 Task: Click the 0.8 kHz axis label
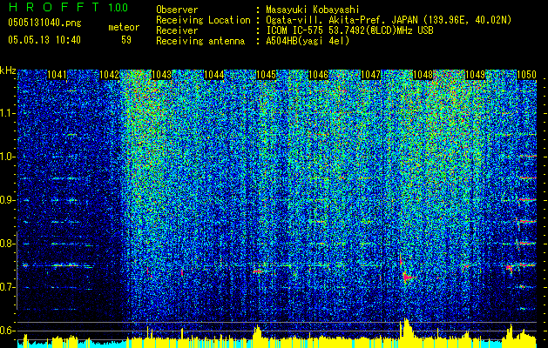tap(6, 244)
